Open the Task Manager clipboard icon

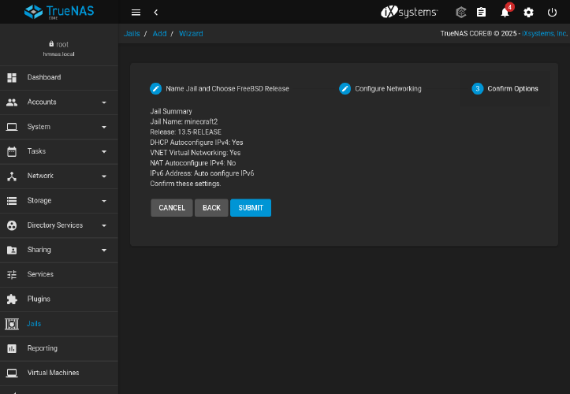coord(481,13)
